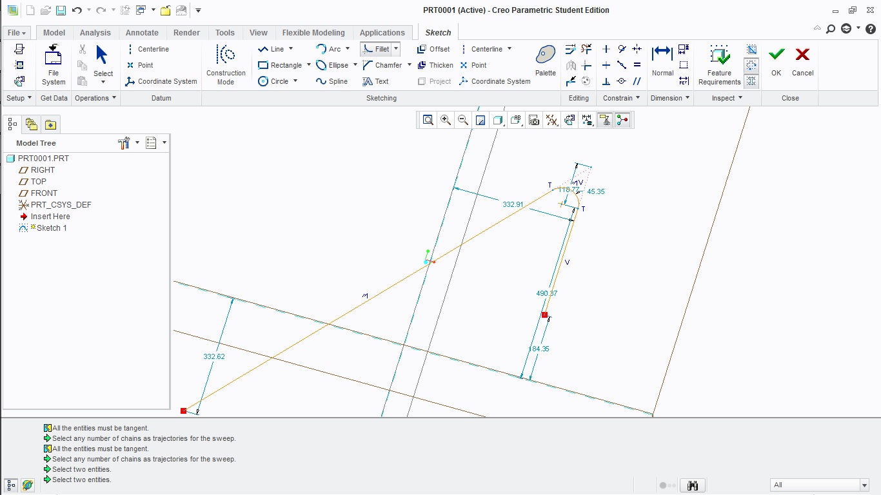
Task: Click the Palette icon
Action: [x=546, y=61]
